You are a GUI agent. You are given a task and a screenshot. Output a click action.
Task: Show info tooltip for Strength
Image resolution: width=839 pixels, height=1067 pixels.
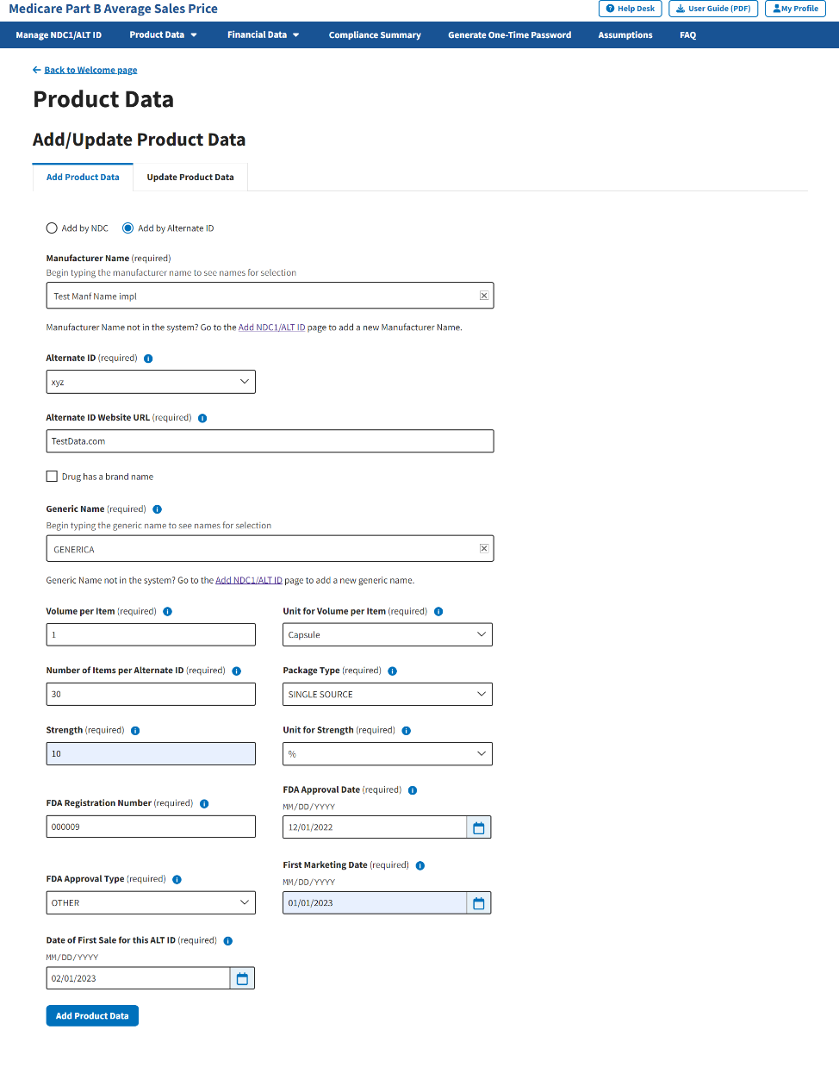coord(135,731)
